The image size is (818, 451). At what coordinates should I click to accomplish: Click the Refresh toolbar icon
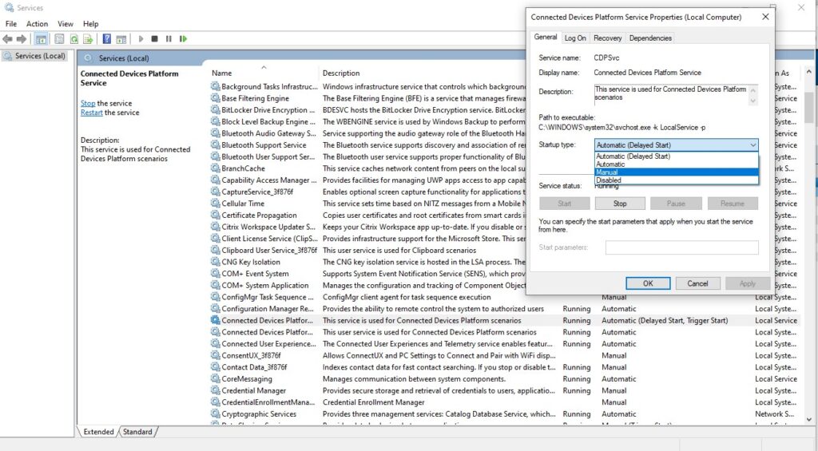[x=74, y=38]
